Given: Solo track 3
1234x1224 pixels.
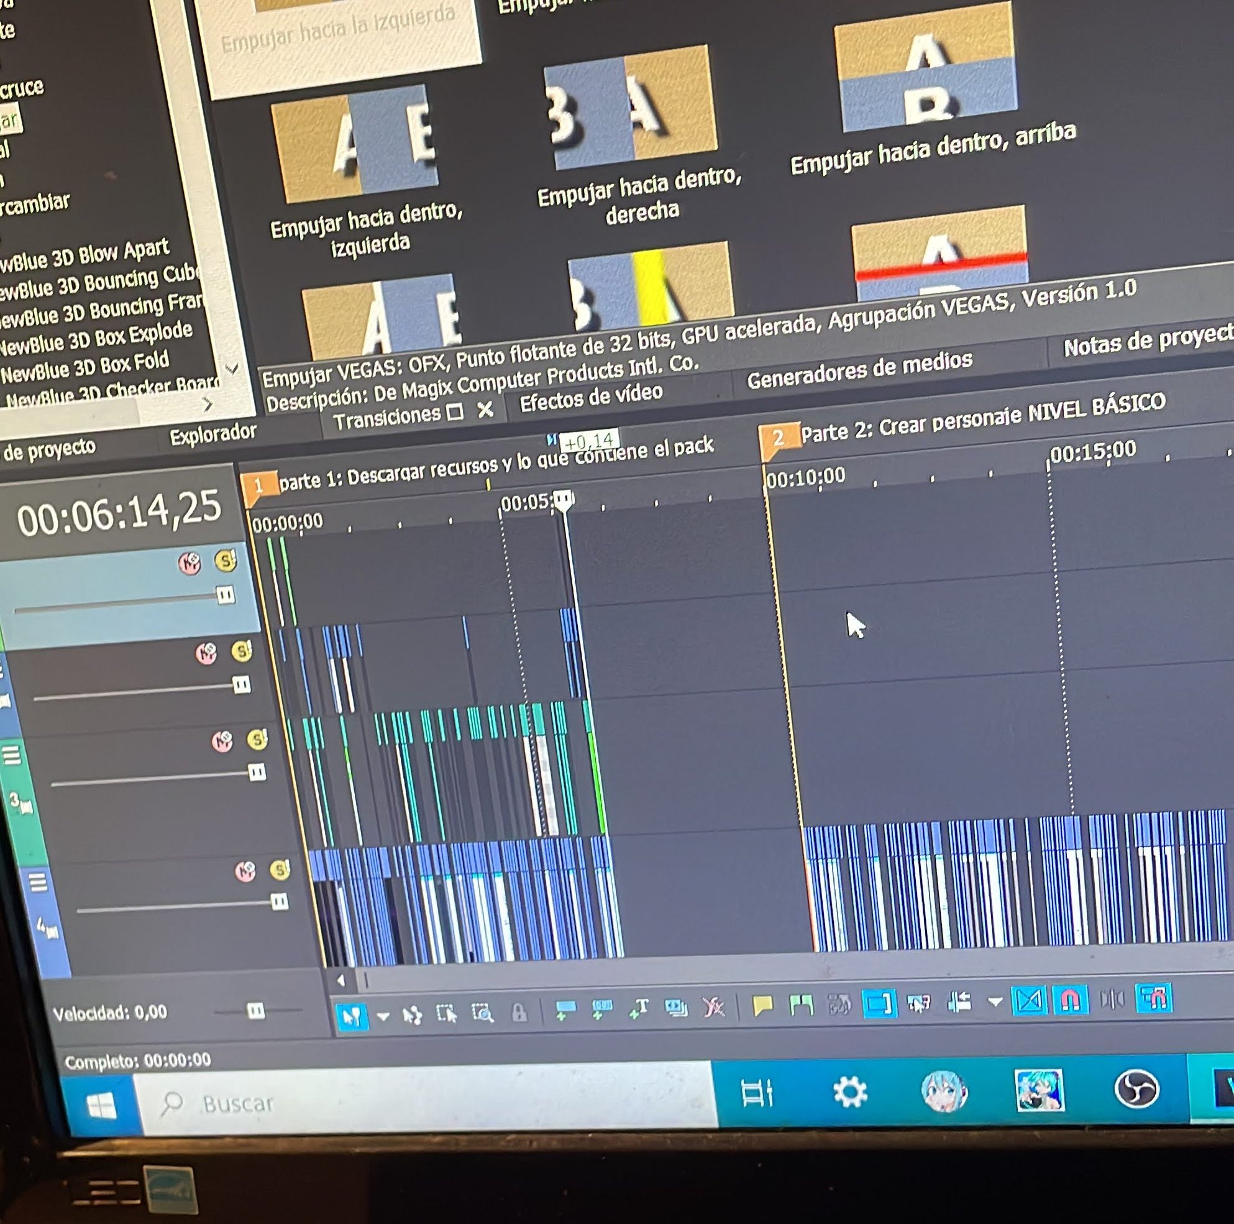Looking at the screenshot, I should [x=257, y=740].
